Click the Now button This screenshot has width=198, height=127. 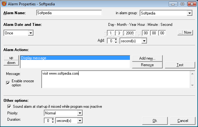[188, 32]
